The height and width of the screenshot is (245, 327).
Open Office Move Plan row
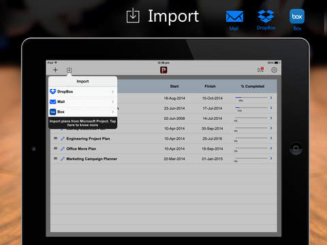163,149
